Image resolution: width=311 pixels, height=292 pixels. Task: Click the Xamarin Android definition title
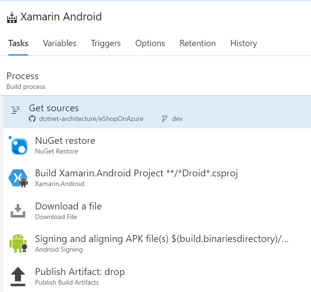point(61,17)
